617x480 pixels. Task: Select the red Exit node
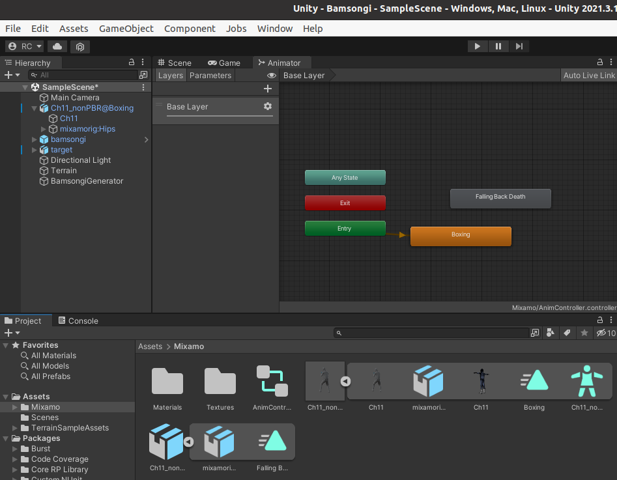[x=345, y=203]
